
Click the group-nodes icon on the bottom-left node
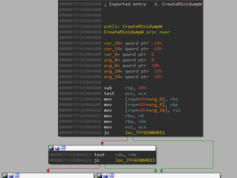click(x=17, y=176)
